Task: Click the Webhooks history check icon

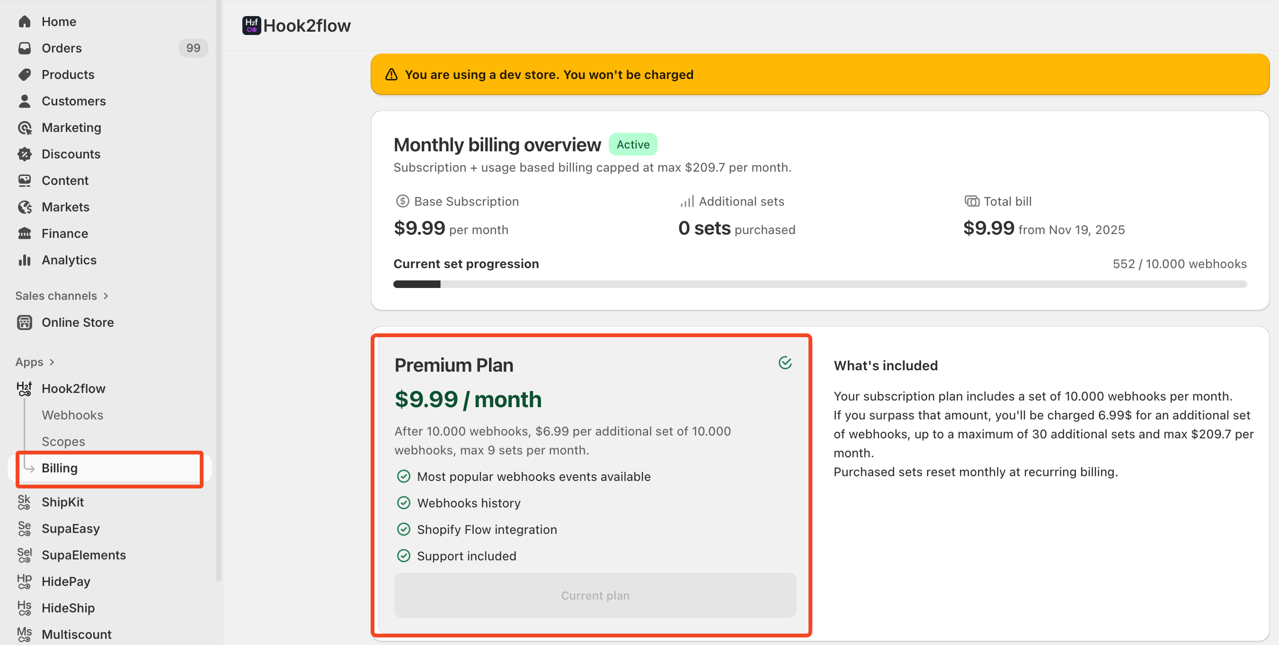Action: (404, 503)
